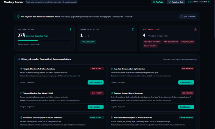Click the refresh icon in Sync Backend

[x=181, y=17]
